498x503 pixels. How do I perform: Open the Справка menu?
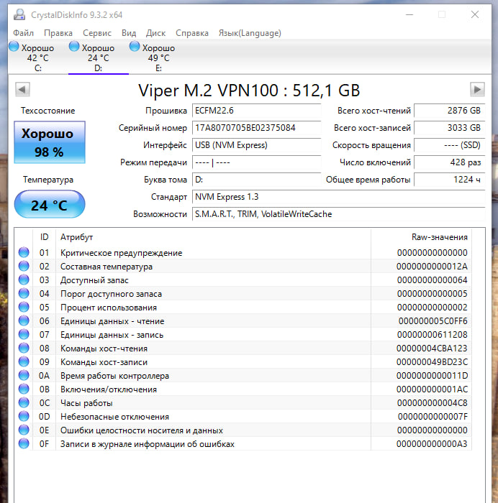(192, 33)
